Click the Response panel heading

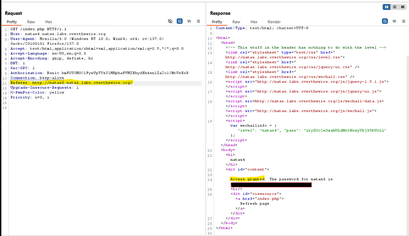[x=220, y=13]
